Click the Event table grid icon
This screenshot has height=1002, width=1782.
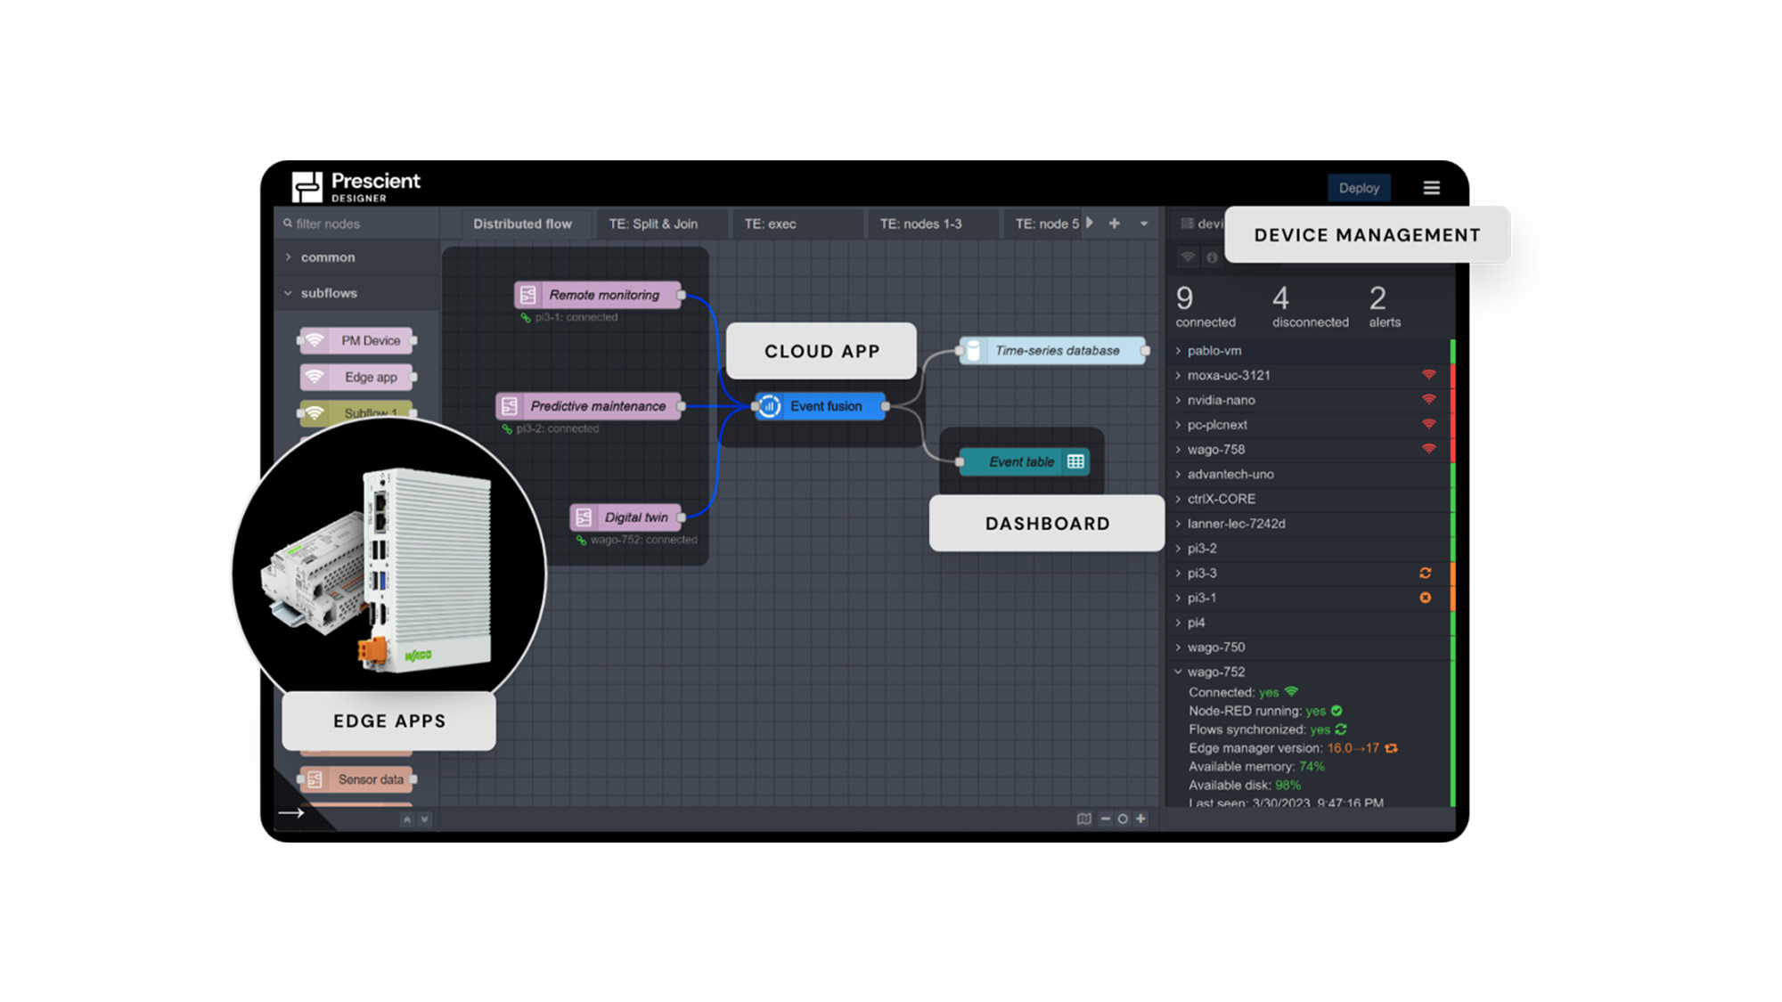(x=1075, y=461)
